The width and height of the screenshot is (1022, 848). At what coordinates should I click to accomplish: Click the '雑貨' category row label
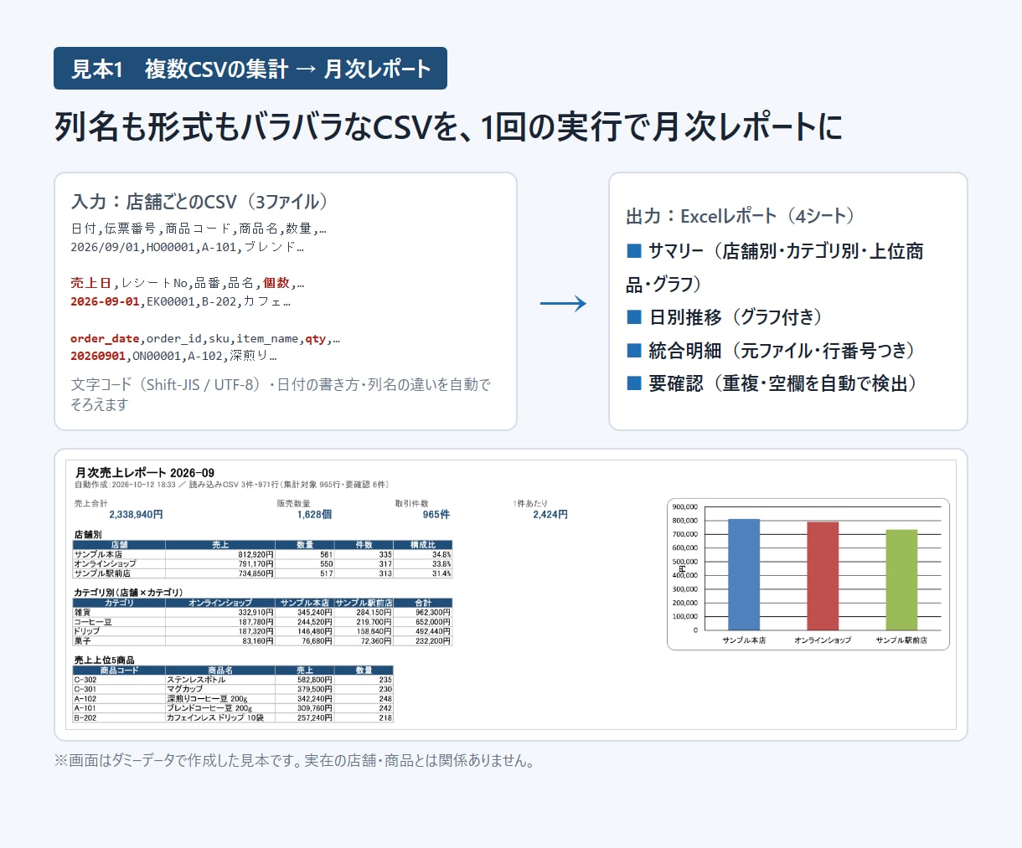click(x=83, y=613)
